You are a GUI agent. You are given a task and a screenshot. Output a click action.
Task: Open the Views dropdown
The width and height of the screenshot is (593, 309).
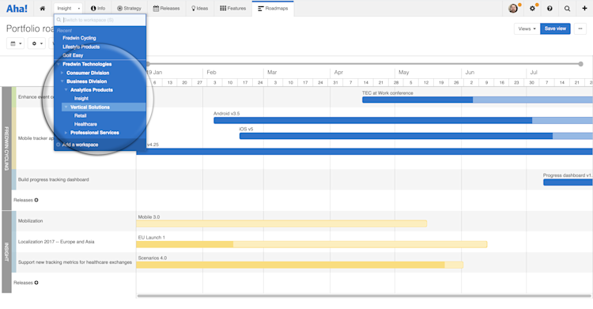click(x=527, y=28)
